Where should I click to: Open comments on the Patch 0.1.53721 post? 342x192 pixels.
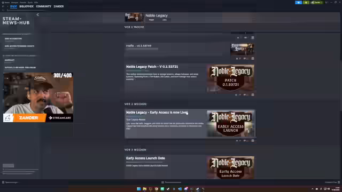click(245, 95)
